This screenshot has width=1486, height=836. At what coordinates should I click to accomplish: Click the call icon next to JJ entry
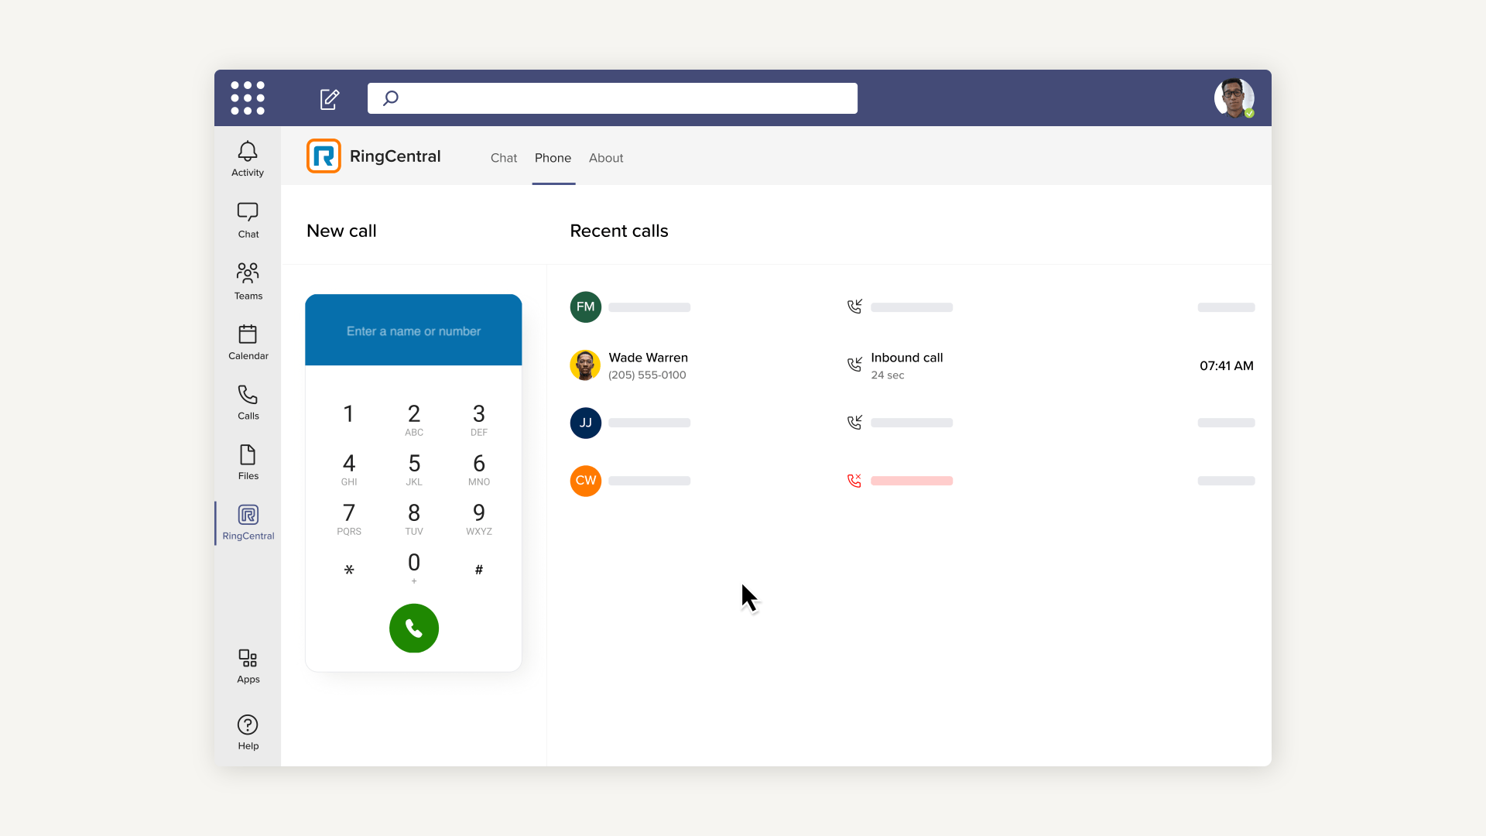tap(854, 422)
